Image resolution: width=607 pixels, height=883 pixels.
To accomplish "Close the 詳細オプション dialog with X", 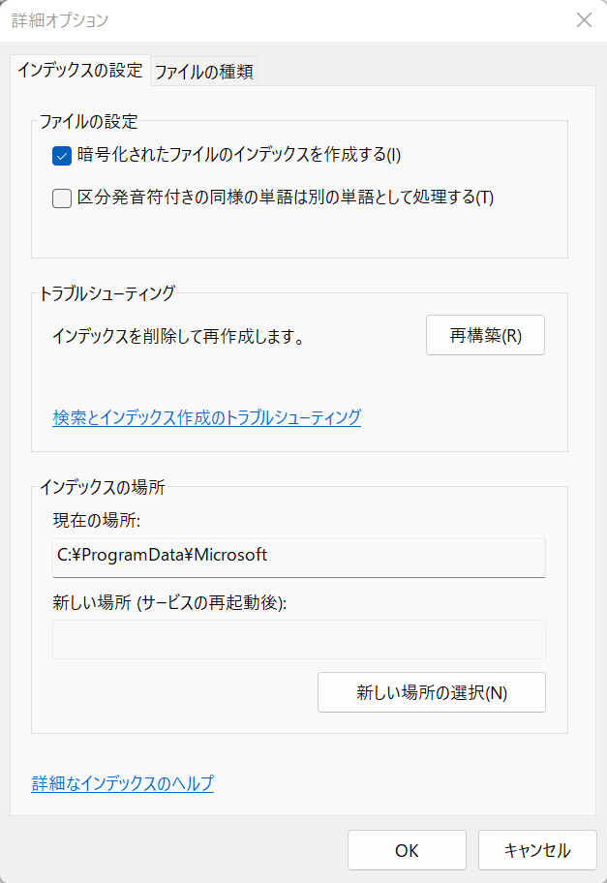I will pyautogui.click(x=584, y=20).
